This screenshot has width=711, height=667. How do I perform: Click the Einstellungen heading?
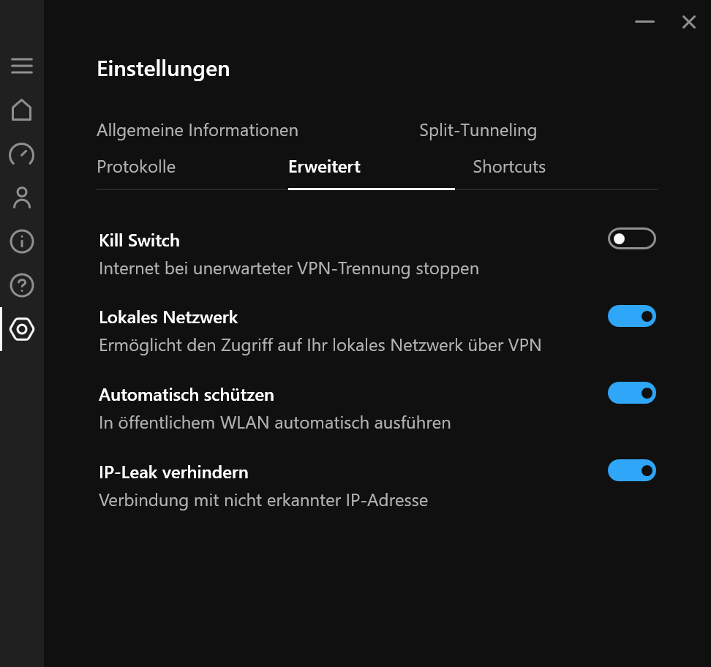163,69
